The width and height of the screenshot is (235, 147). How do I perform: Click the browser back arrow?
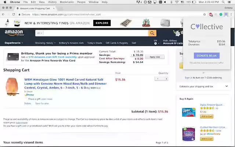tap(3, 14)
